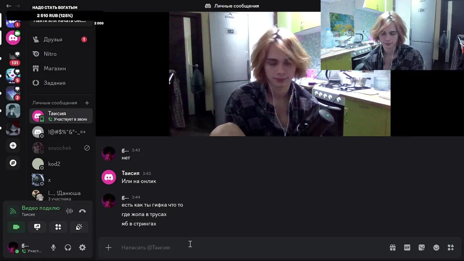The height and width of the screenshot is (261, 464).
Task: Click message text 'Или на онлик'
Action: [139, 181]
